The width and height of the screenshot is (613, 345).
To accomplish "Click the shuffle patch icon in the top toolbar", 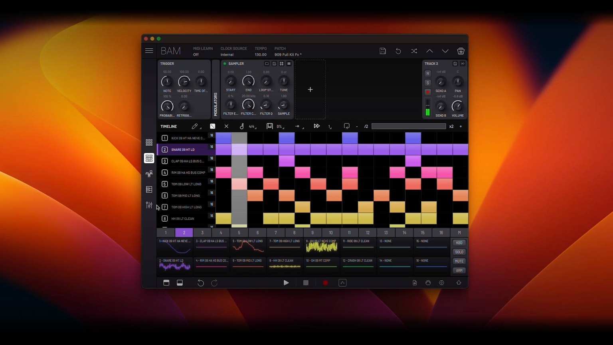I will (414, 51).
